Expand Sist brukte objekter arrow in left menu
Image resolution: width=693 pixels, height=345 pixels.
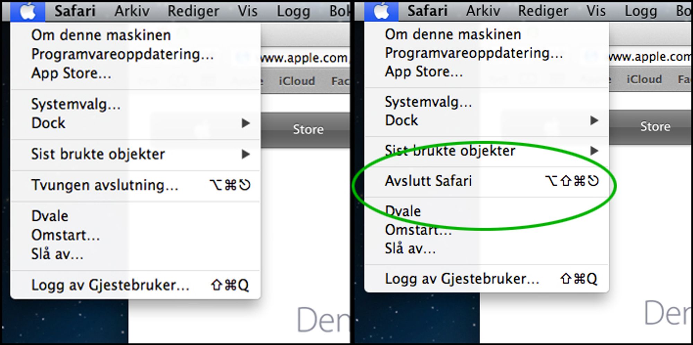(x=246, y=154)
